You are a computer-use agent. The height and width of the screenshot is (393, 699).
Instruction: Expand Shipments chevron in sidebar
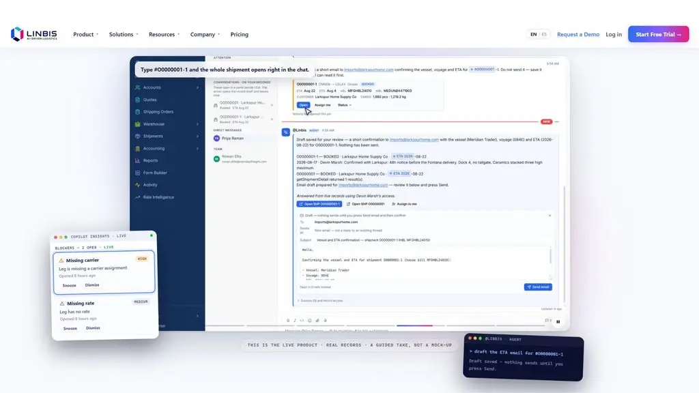pos(197,136)
